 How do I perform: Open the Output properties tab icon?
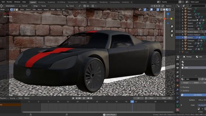pos(178,68)
